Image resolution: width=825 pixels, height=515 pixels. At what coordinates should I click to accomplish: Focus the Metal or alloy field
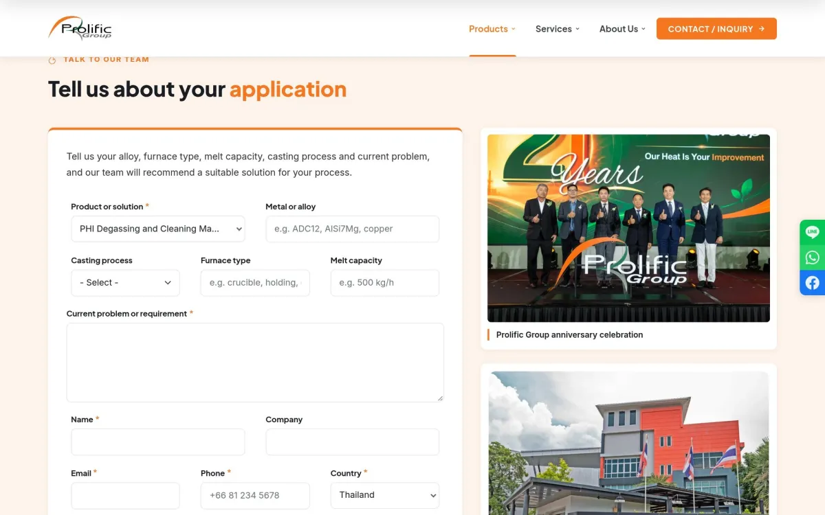click(x=353, y=229)
